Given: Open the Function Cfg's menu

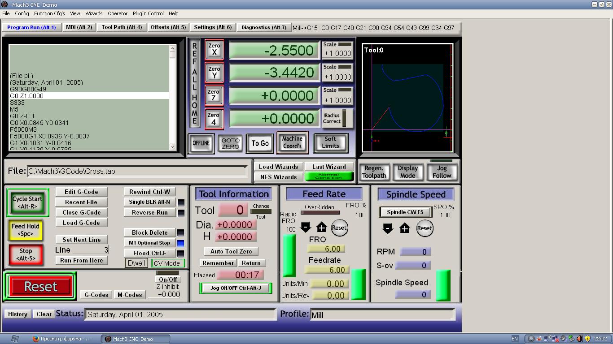Looking at the screenshot, I should click(x=49, y=13).
